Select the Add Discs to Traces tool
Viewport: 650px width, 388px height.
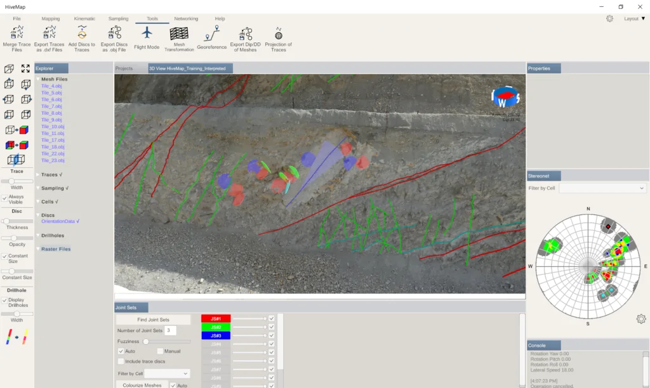click(82, 33)
